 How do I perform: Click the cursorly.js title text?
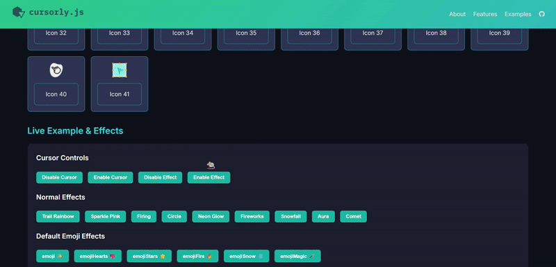coord(56,13)
